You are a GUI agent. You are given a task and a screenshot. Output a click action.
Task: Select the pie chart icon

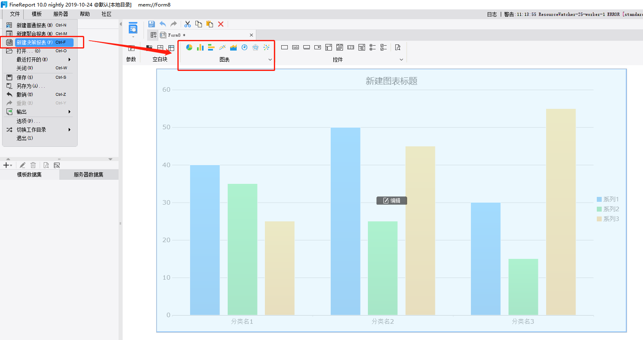189,47
